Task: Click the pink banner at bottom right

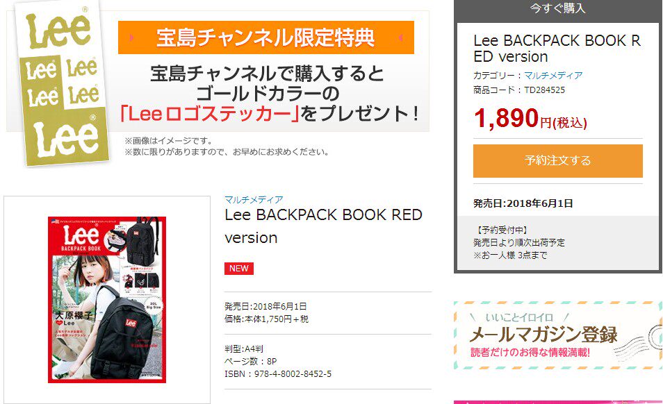Action: pos(558,402)
